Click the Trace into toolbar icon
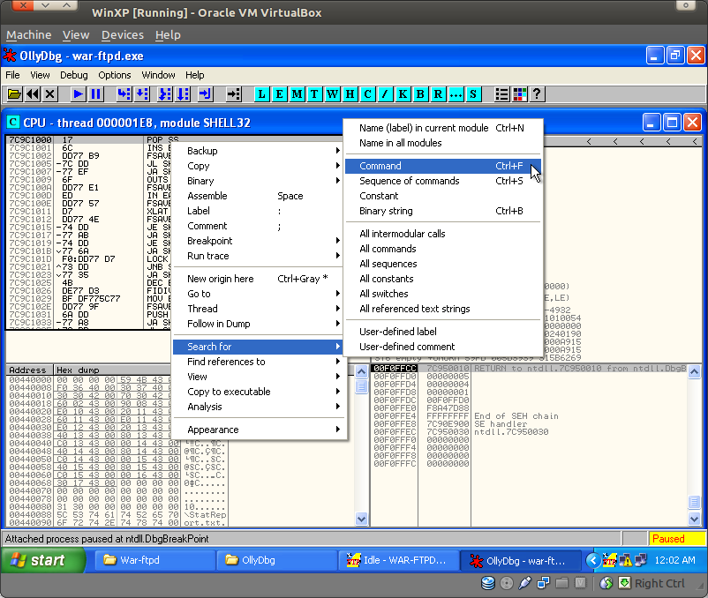This screenshot has width=708, height=598. point(165,94)
